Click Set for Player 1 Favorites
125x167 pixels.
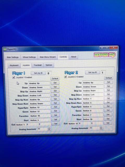point(55,115)
